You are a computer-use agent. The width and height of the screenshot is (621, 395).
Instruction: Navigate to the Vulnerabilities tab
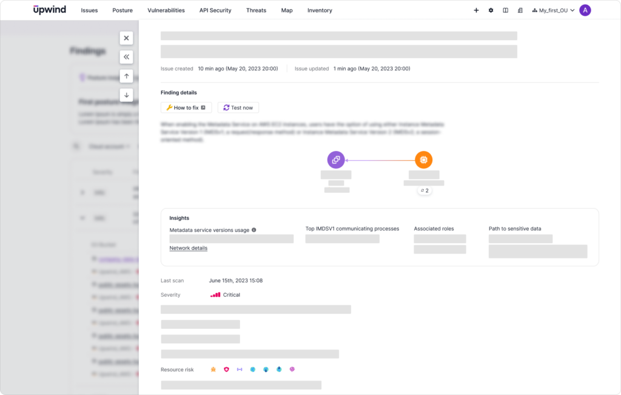[166, 10]
